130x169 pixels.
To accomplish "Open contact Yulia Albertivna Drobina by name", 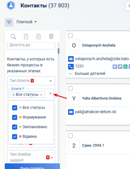I will (102, 98).
